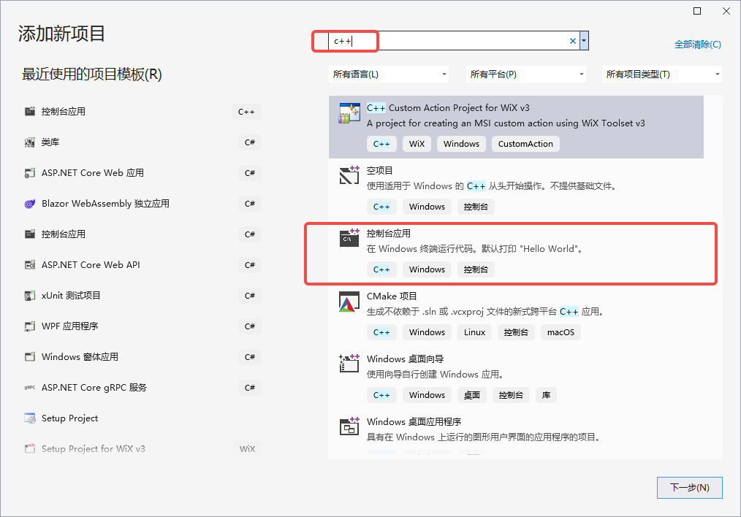
Task: Click the 控制台 tag under CMake 项目
Action: coord(516,332)
